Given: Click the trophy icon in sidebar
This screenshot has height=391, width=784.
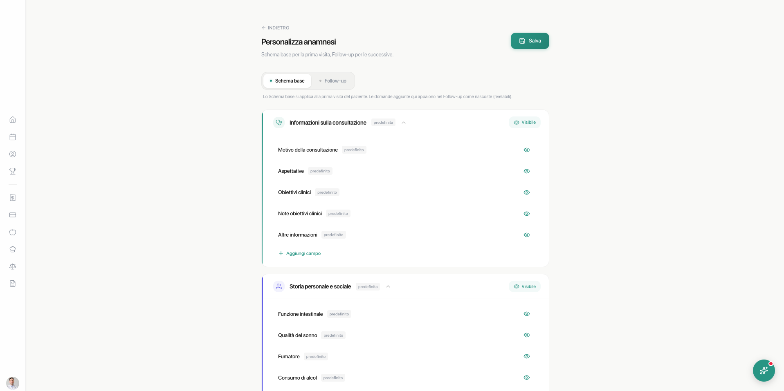Looking at the screenshot, I should (x=13, y=171).
